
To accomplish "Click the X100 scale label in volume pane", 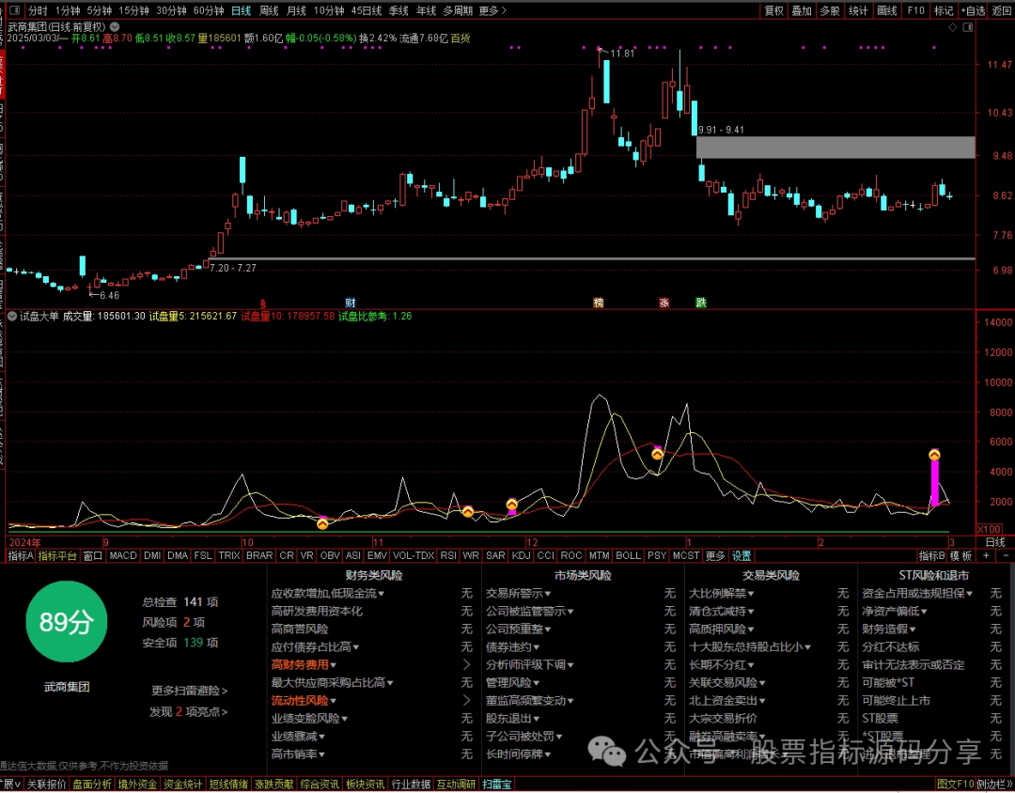I will click(989, 528).
